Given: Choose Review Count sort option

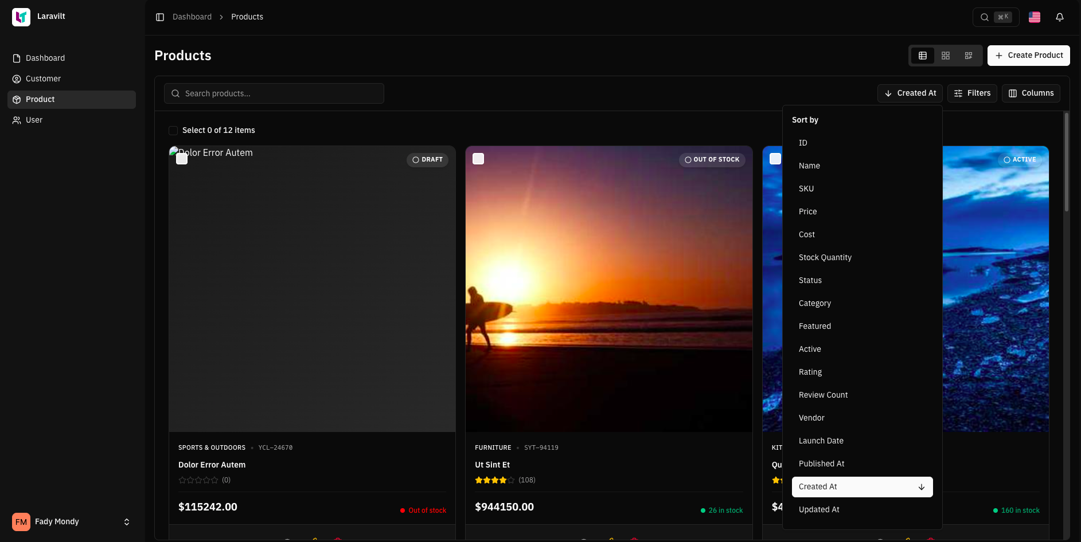Looking at the screenshot, I should click(x=823, y=395).
